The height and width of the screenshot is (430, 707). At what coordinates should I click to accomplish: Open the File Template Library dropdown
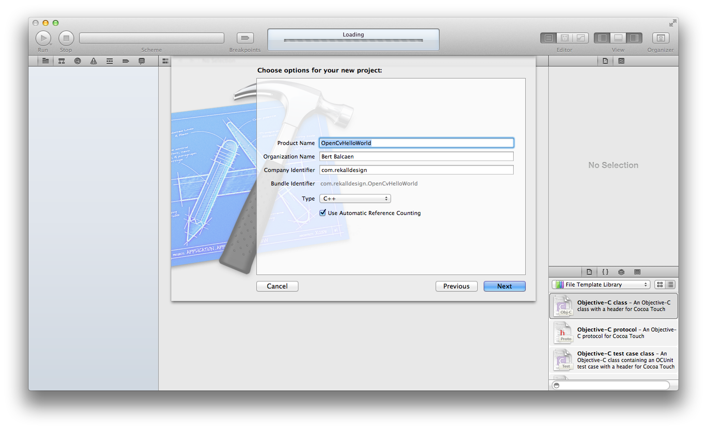click(601, 284)
